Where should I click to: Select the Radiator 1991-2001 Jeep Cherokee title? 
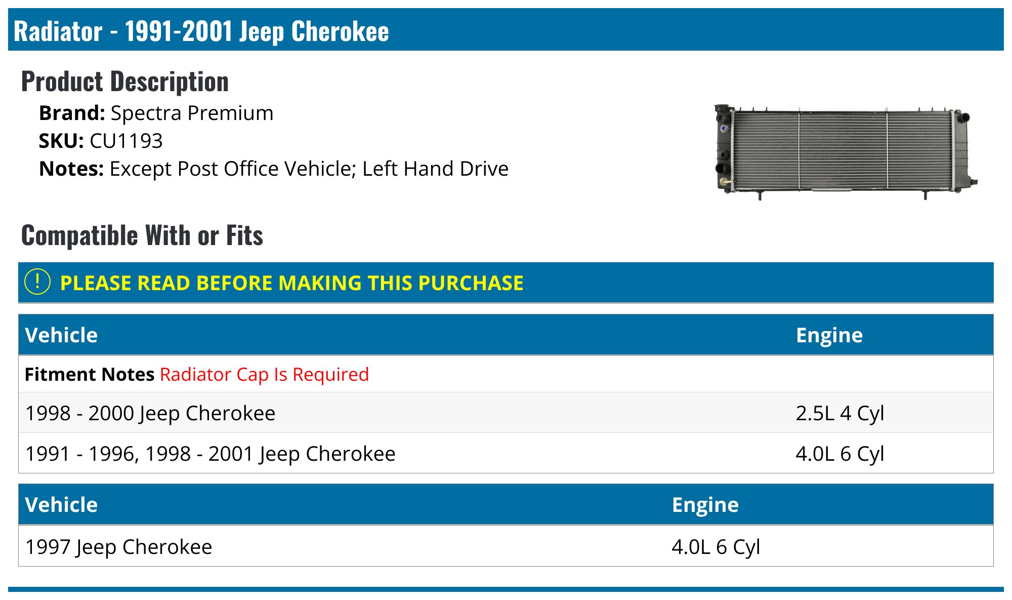(201, 31)
